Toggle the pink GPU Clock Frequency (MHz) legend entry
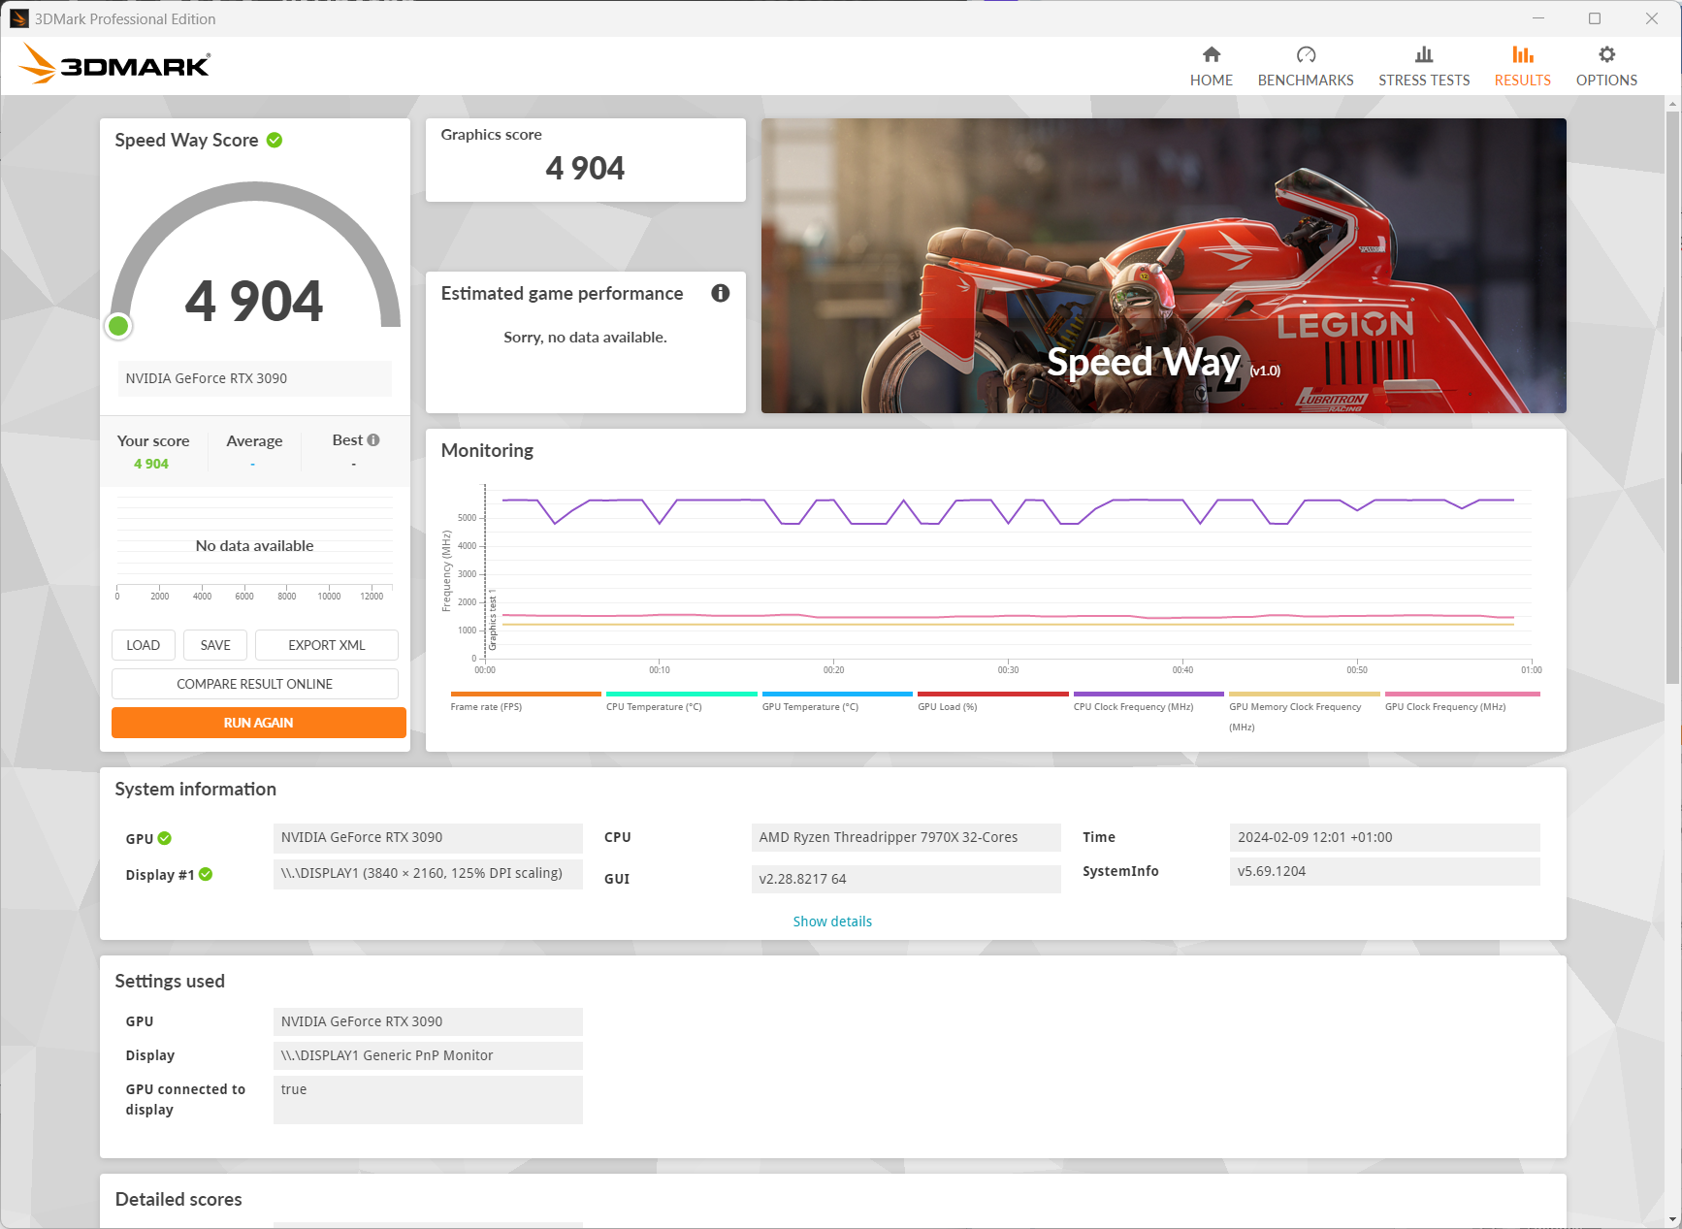This screenshot has width=1682, height=1229. (x=1463, y=702)
